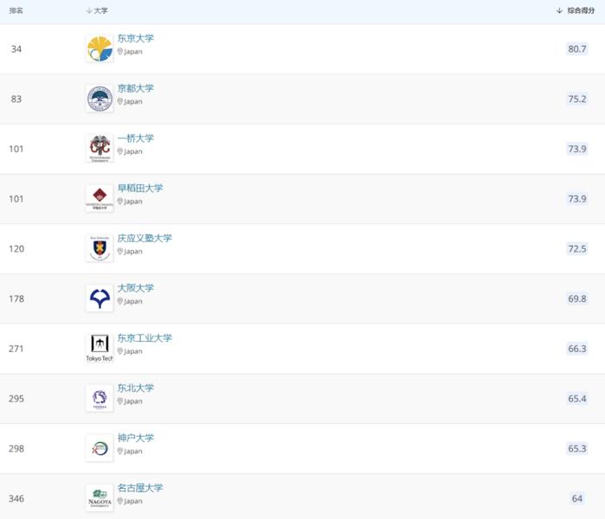
Task: Click location pin under 东京工业大学
Action: tap(120, 351)
